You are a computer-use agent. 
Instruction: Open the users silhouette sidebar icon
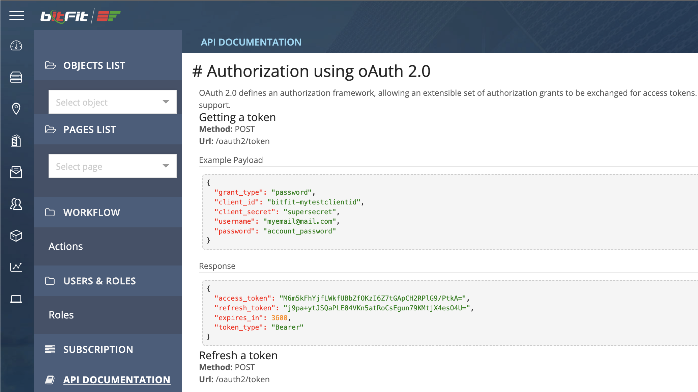16,204
